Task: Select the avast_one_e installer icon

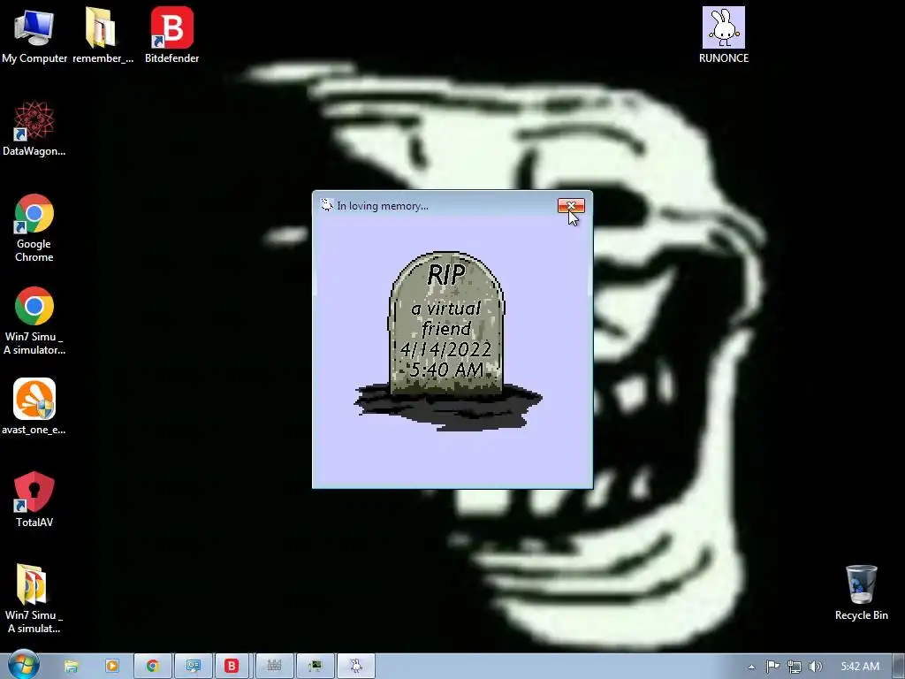Action: pyautogui.click(x=34, y=406)
